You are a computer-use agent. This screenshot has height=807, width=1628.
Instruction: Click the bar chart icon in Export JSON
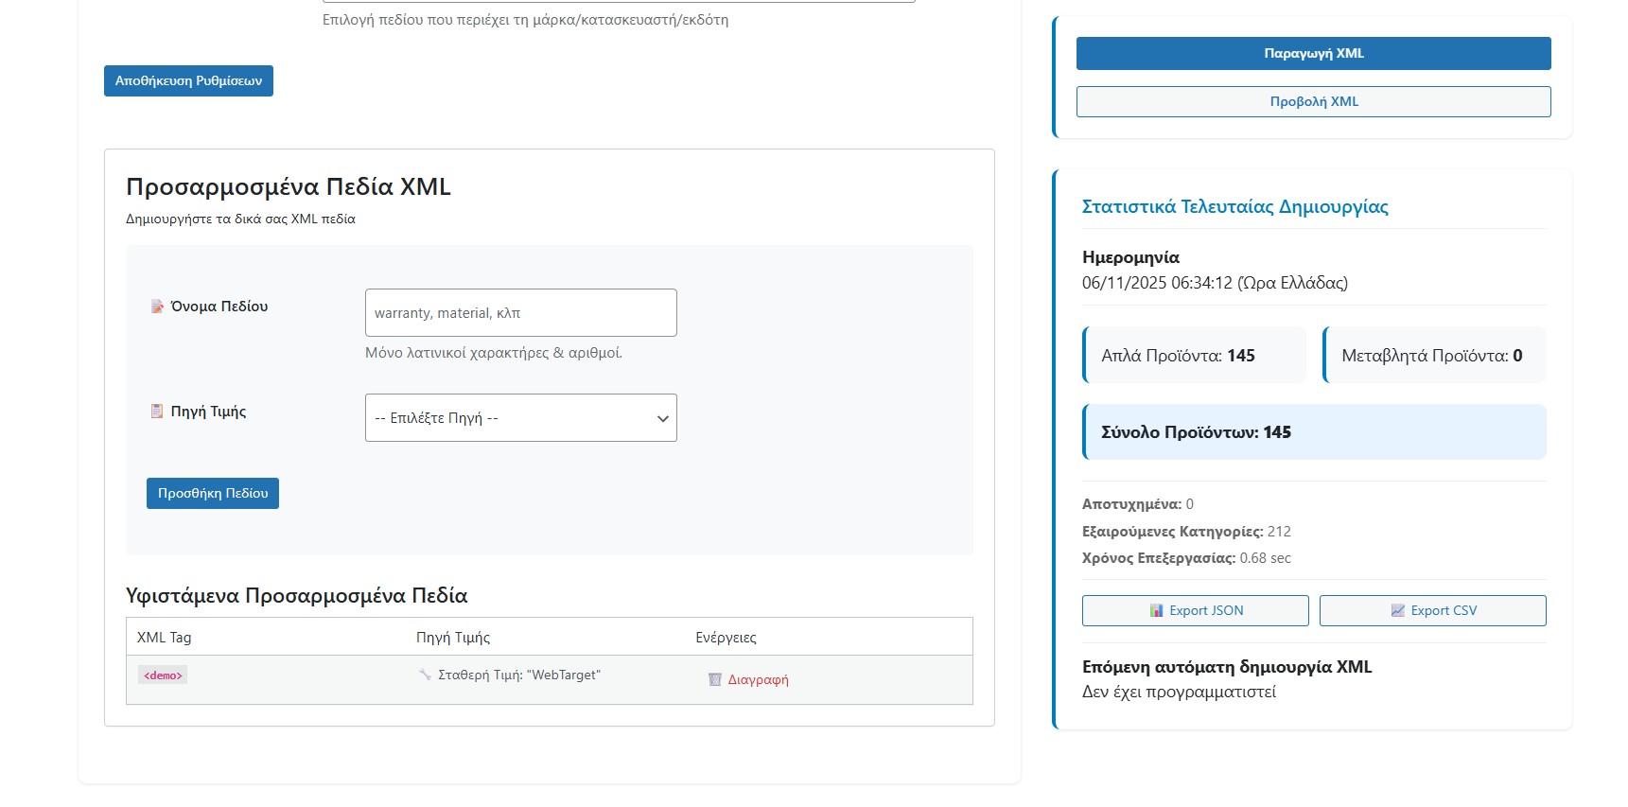pos(1156,611)
